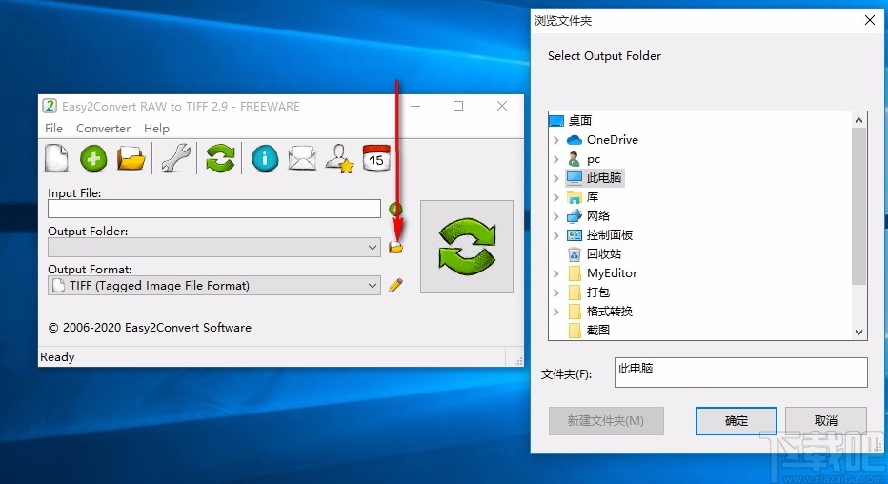
Task: Maximize the Easy2Convert window
Action: pos(458,106)
